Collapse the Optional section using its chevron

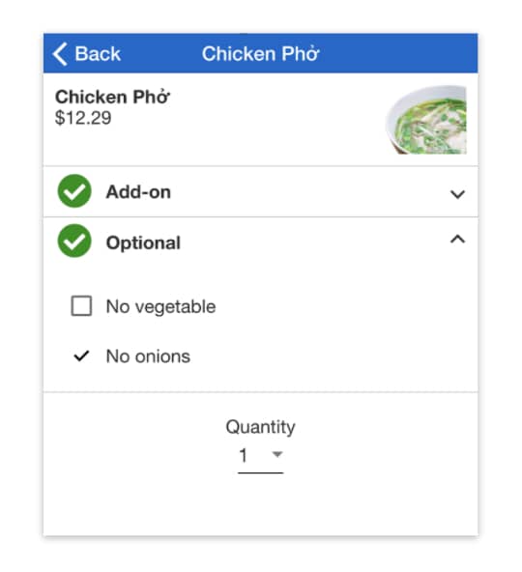[457, 239]
